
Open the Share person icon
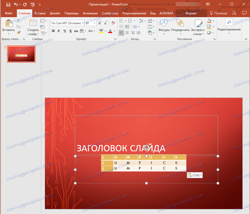[234, 13]
